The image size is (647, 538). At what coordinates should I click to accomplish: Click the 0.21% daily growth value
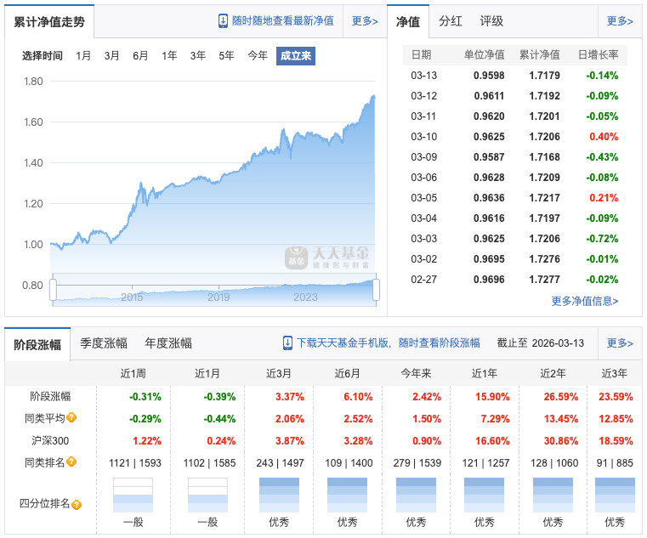[604, 198]
